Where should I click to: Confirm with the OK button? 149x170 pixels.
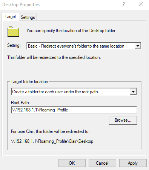coord(72,163)
